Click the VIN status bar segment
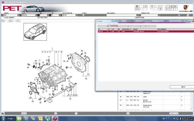Viewport: 194px width, 121px height. point(128,113)
